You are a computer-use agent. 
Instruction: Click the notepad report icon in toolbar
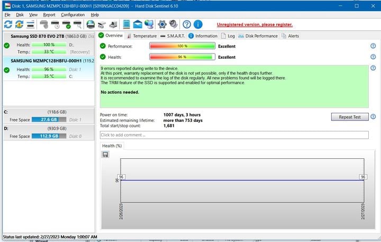click(x=126, y=24)
